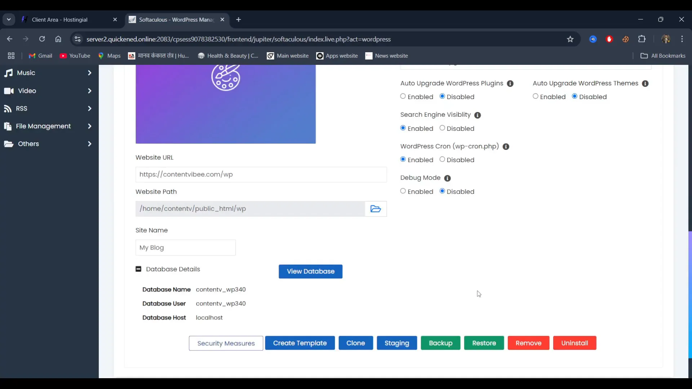Go back to the previous page
The image size is (692, 389).
(x=10, y=39)
